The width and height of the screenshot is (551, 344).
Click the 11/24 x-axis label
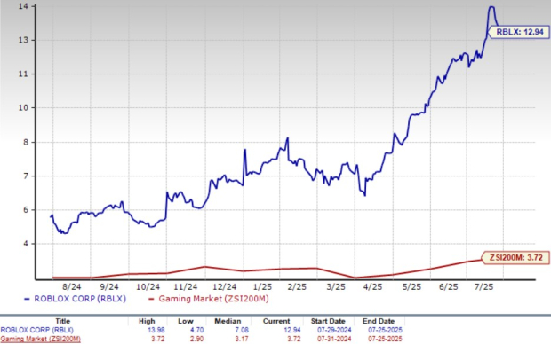pos(186,287)
